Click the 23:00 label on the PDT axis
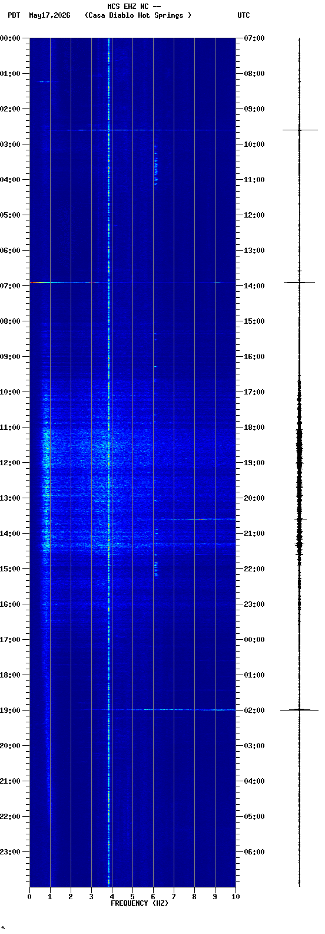325x934 pixels. (10, 852)
